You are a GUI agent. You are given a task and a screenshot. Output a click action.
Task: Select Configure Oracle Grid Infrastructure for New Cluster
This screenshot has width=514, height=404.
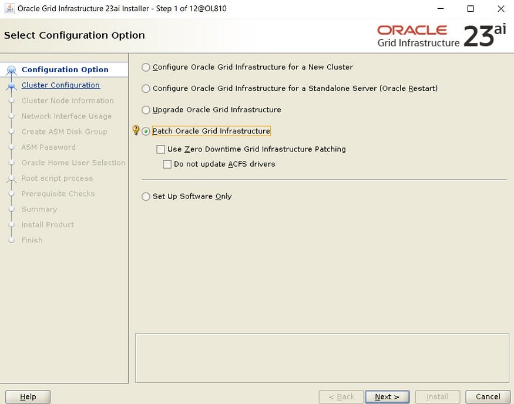click(x=146, y=67)
